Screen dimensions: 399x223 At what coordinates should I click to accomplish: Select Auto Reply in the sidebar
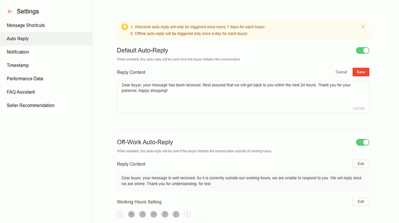[18, 39]
